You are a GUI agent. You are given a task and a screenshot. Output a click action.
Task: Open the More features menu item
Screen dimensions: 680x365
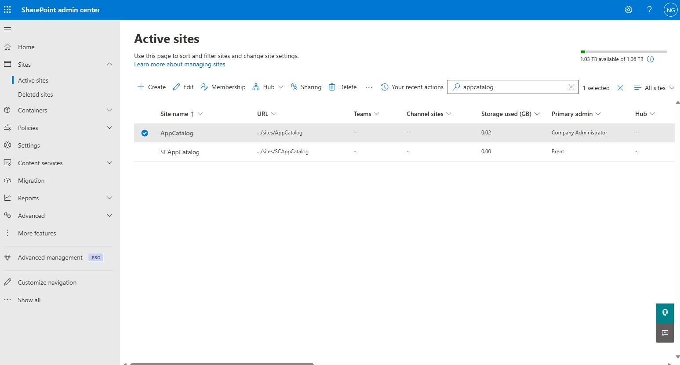[37, 233]
